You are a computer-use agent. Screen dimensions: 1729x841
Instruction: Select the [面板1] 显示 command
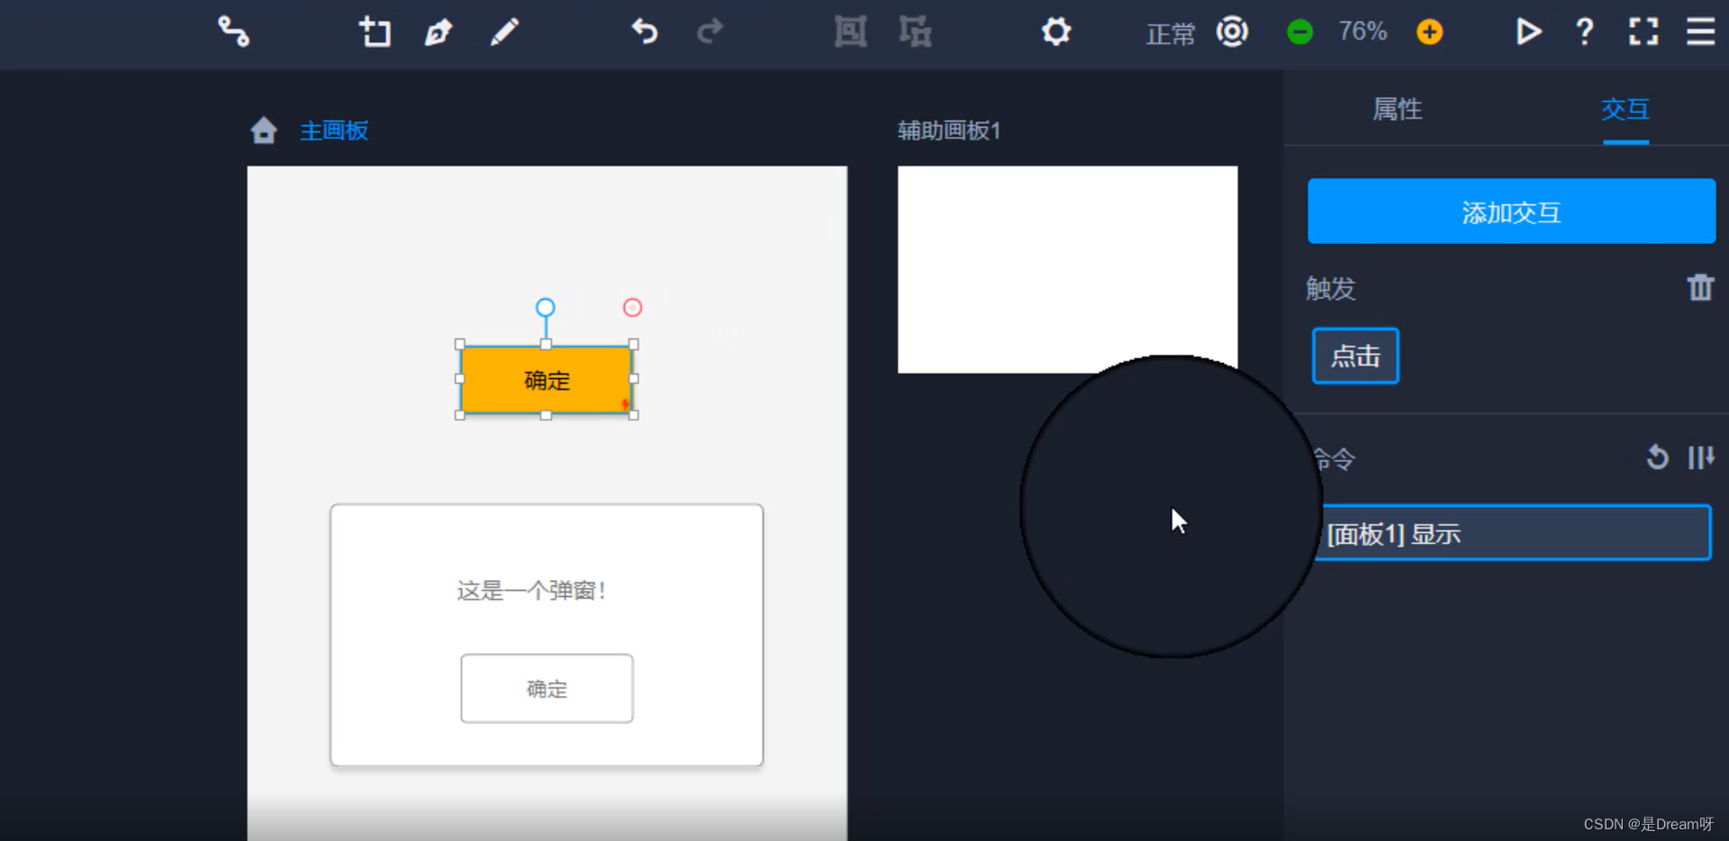pyautogui.click(x=1513, y=533)
